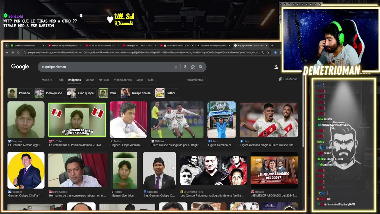Open link Figura alemana elogió a Piero Quispe
Screen dimensions: 380x214
[x=269, y=145]
